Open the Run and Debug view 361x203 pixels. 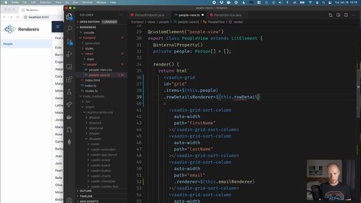pos(69,54)
